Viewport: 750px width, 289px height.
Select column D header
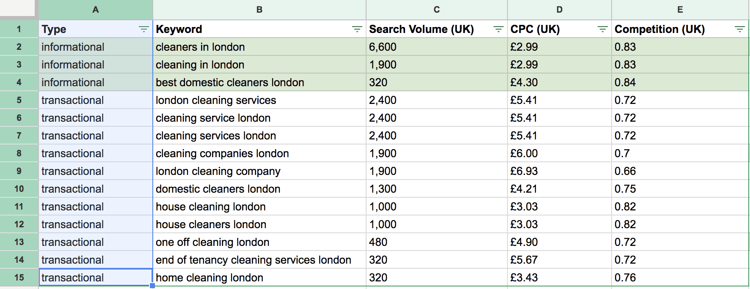(560, 10)
